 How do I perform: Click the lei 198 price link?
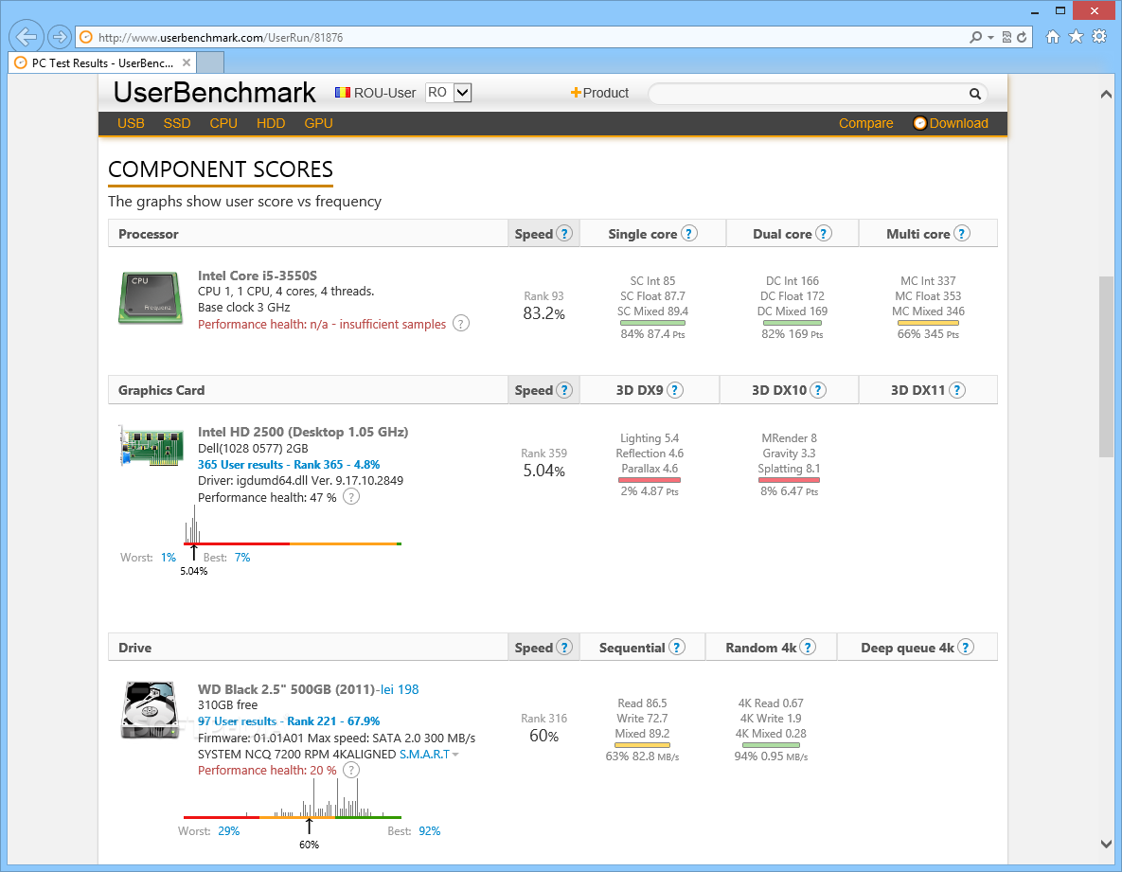(x=400, y=689)
